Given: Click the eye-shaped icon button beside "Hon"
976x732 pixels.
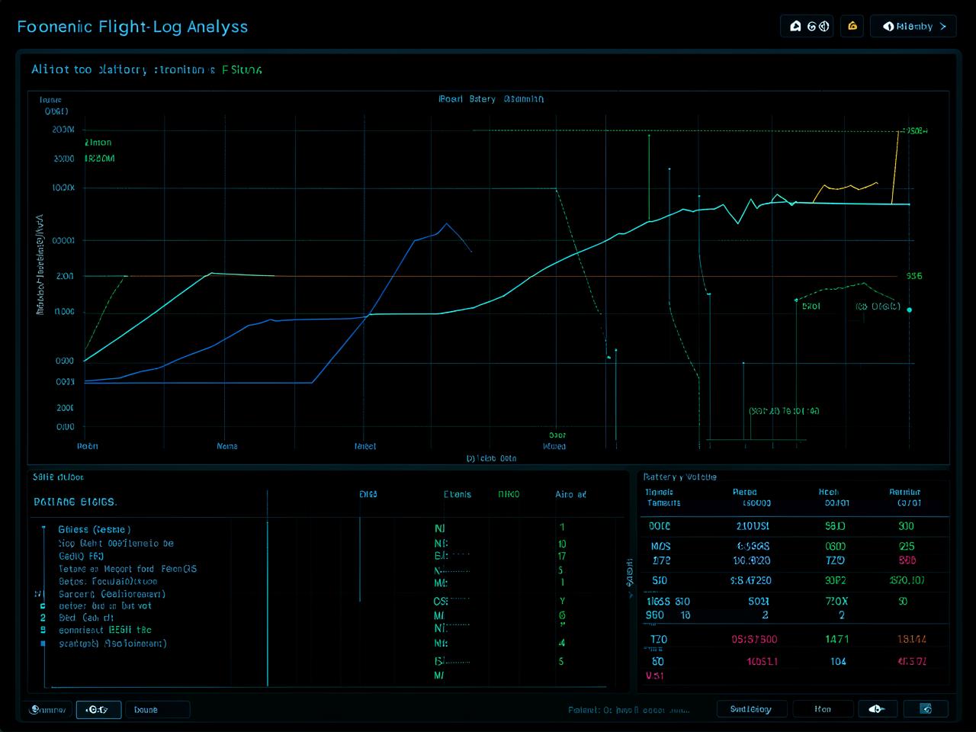Looking at the screenshot, I should (877, 709).
